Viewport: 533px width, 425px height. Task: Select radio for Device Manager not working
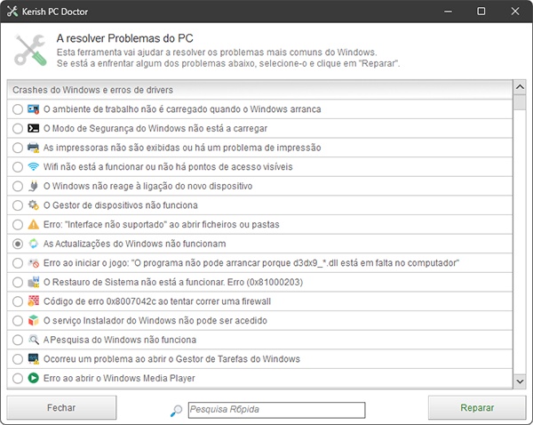tap(18, 205)
